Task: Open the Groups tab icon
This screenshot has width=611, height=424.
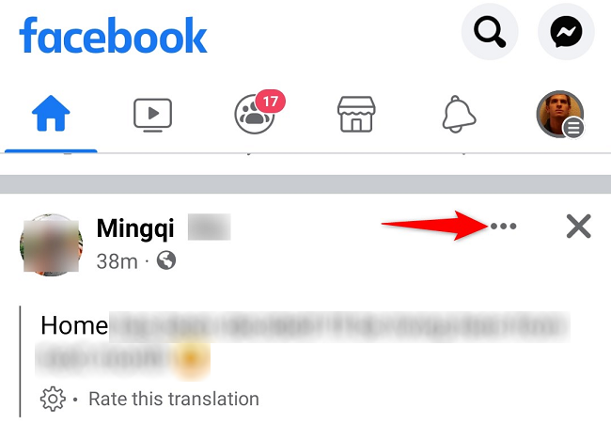Action: [x=255, y=115]
